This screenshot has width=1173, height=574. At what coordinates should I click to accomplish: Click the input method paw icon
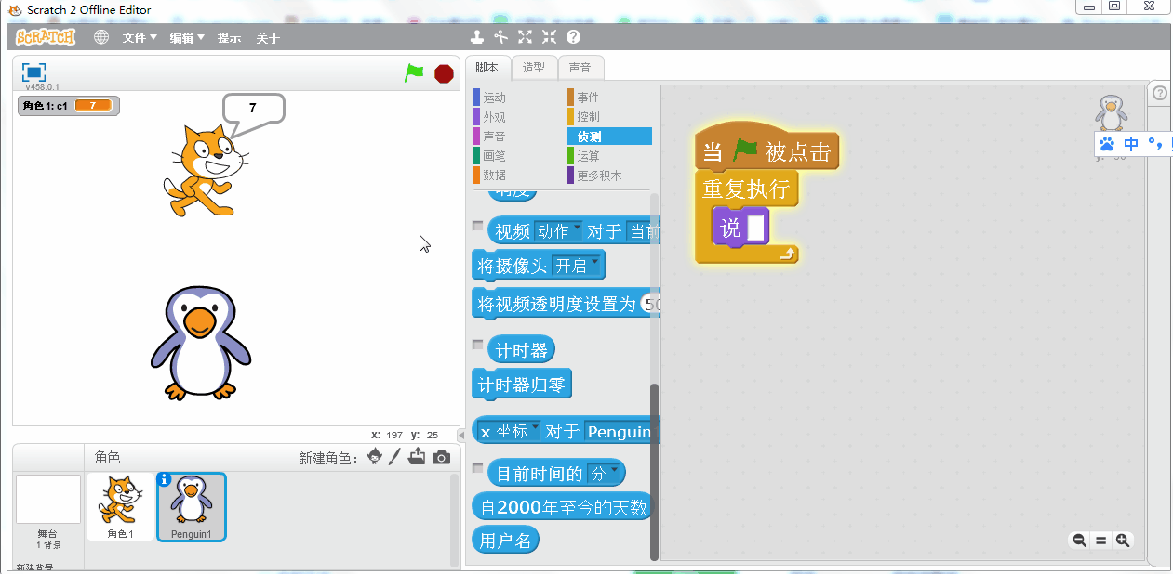coord(1107,144)
